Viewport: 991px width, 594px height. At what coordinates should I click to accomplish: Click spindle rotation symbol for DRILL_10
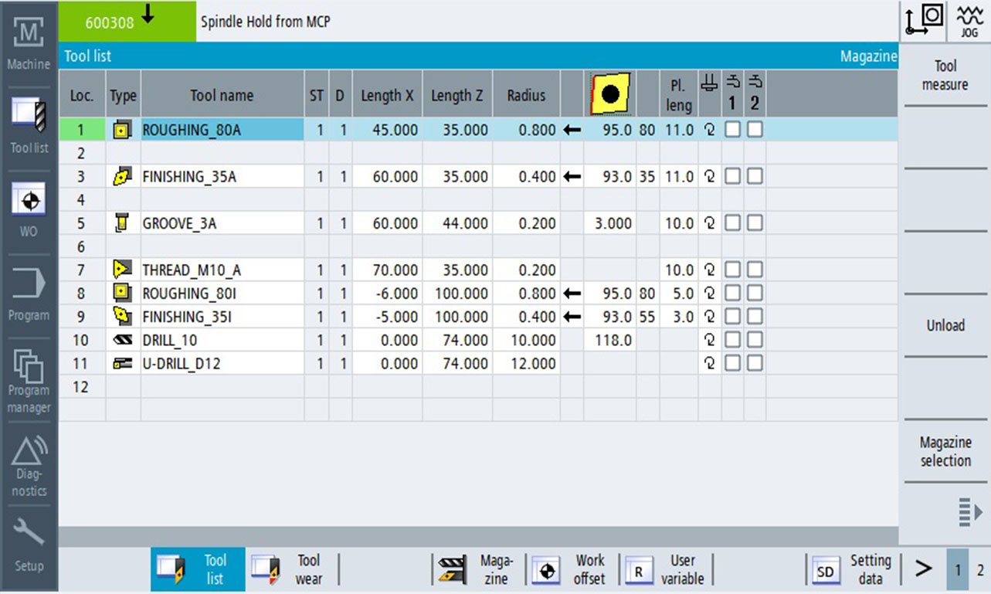pyautogui.click(x=710, y=340)
